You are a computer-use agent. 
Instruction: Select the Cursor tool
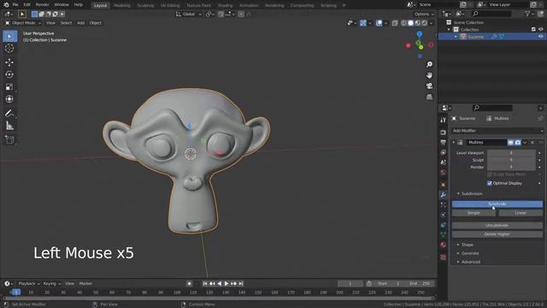pos(9,48)
